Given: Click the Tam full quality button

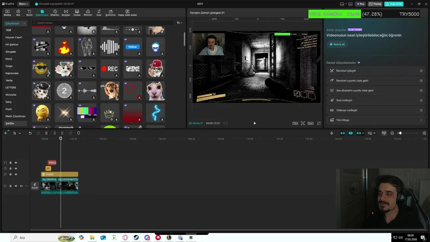Looking at the screenshot, I should [x=295, y=123].
